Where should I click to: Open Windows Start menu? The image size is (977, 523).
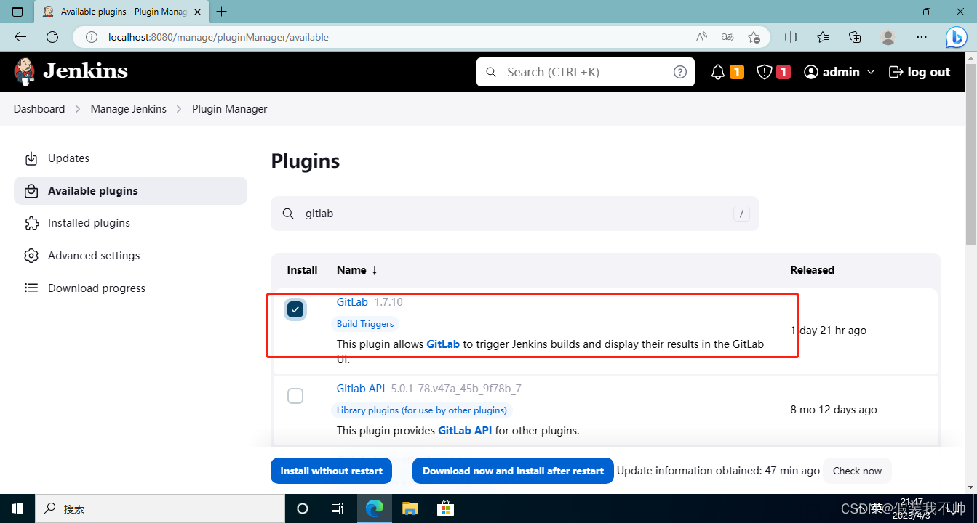pyautogui.click(x=17, y=508)
